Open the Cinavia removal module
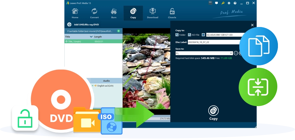The width and height of the screenshot is (295, 140). [x=172, y=13]
